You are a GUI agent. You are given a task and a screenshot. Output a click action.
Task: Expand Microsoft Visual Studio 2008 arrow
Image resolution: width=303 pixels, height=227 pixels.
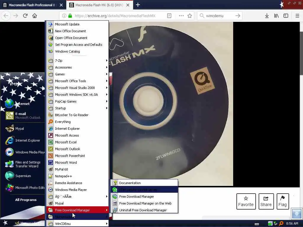click(x=107, y=87)
